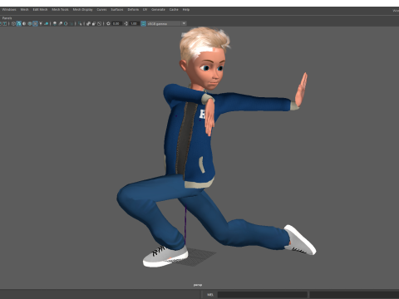Screen dimensions: 399x299
Task: Open the Curves menu
Action: [101, 9]
